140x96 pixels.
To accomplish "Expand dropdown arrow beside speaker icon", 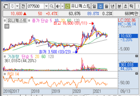I will click(x=63, y=6).
